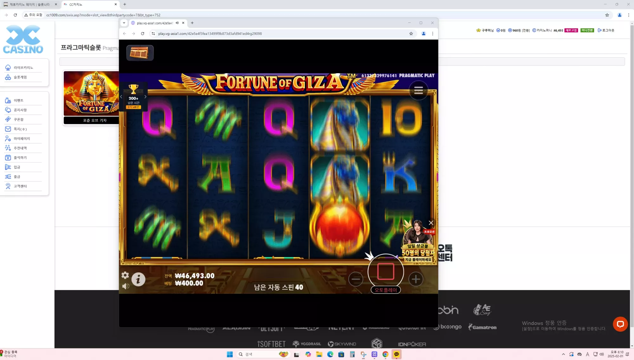634x360 pixels.
Task: Increase the bet with plus button
Action: coord(416,279)
